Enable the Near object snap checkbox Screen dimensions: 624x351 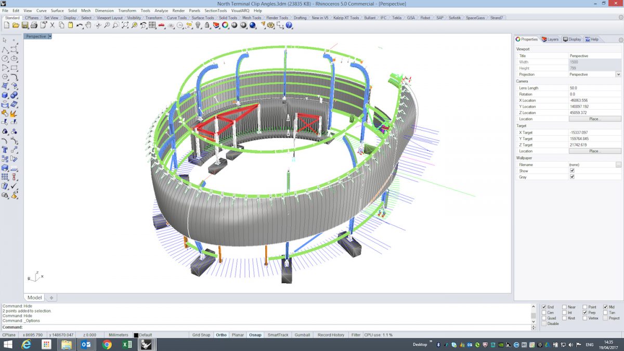[565, 307]
